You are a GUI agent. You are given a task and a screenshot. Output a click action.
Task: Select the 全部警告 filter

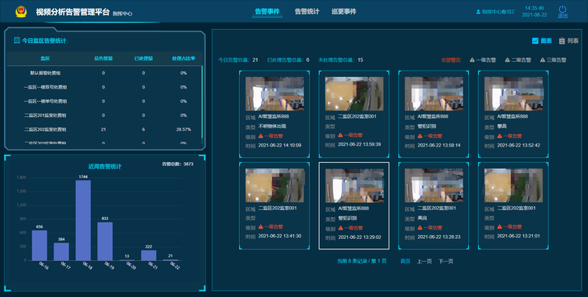(451, 60)
